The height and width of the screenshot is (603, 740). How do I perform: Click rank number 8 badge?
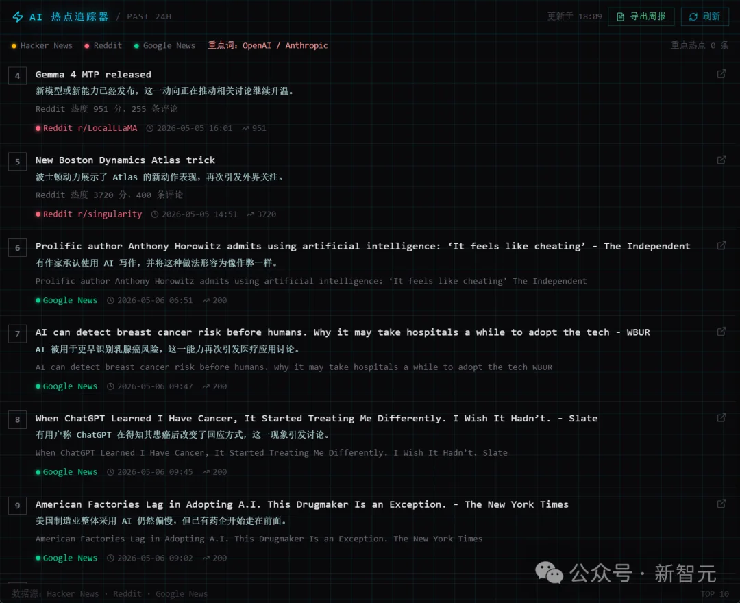click(x=17, y=419)
